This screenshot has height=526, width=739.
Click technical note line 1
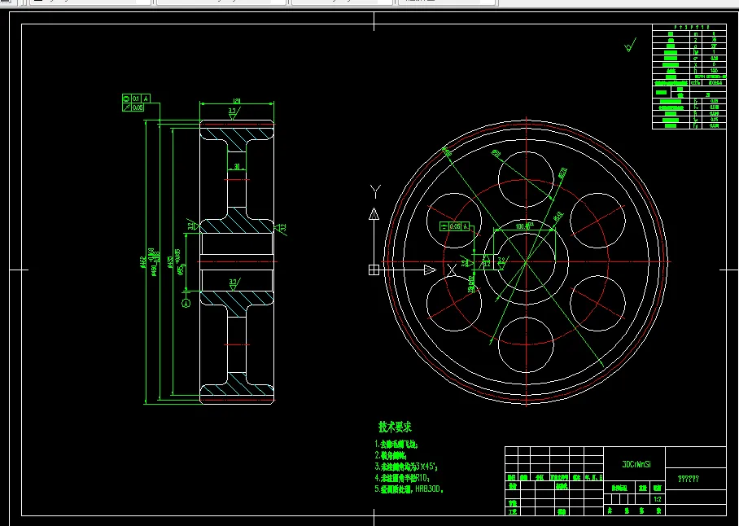(396, 444)
